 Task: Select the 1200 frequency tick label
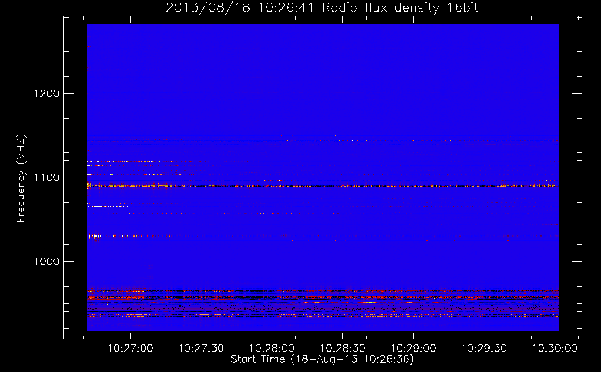[47, 93]
